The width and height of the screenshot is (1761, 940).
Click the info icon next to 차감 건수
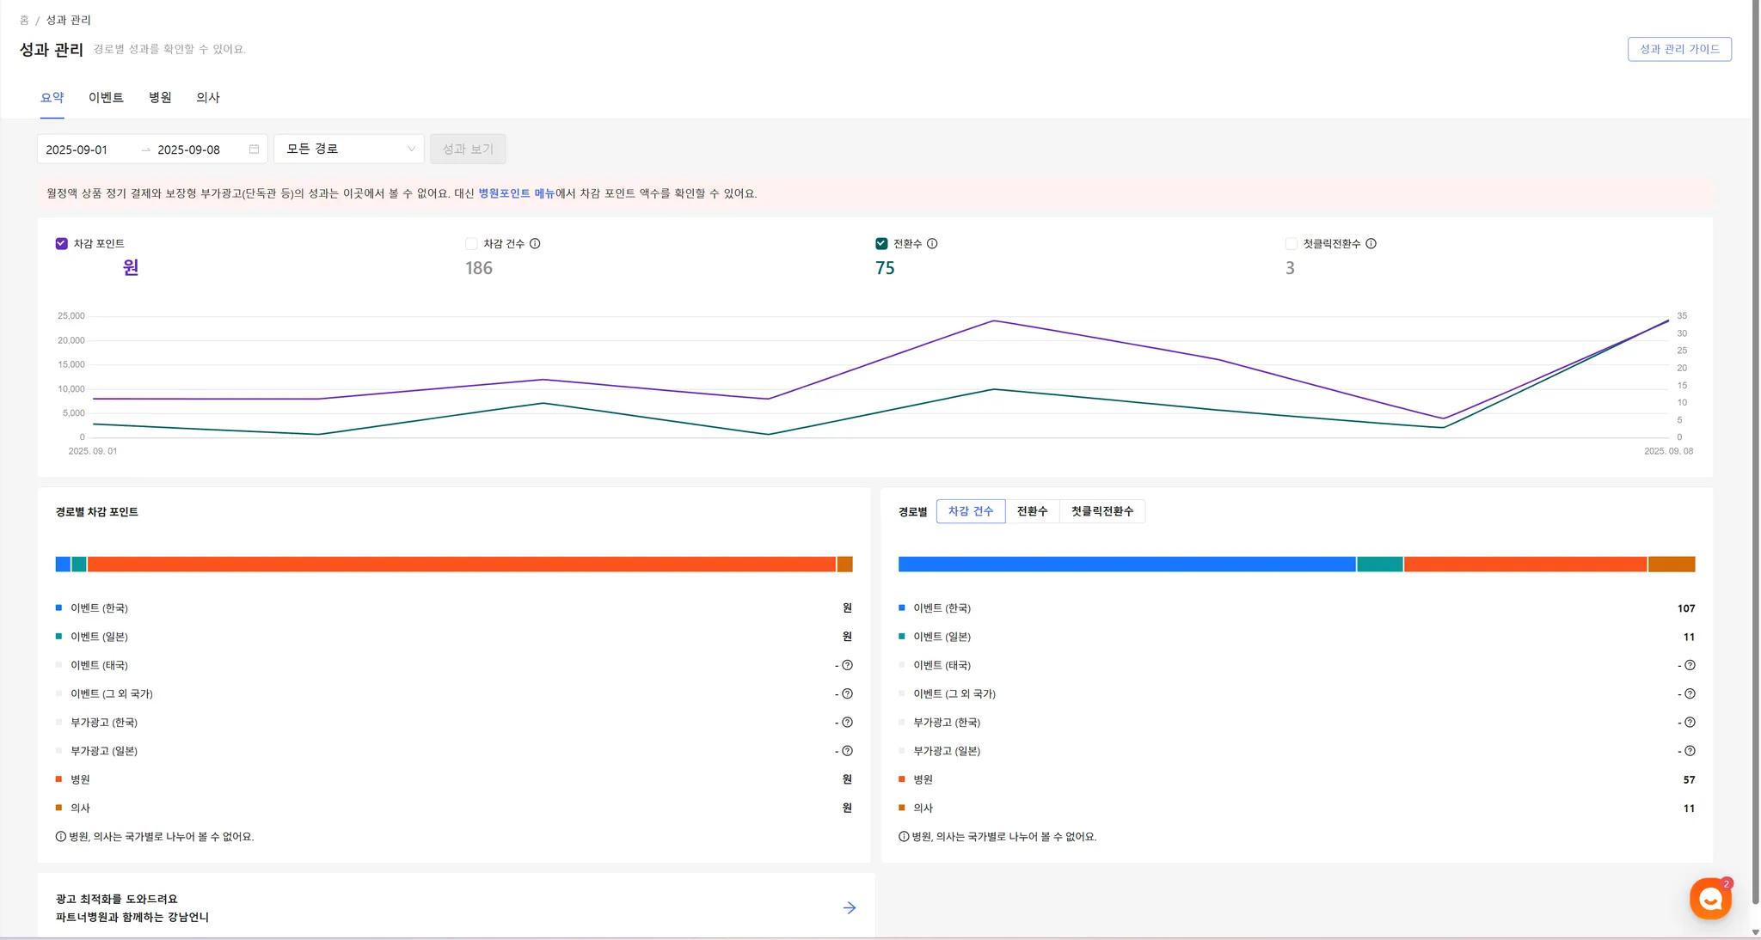coord(535,244)
